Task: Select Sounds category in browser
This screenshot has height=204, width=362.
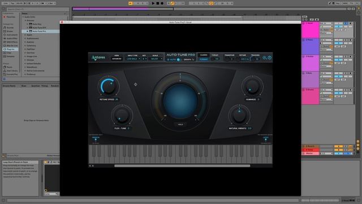Action: click(10, 28)
